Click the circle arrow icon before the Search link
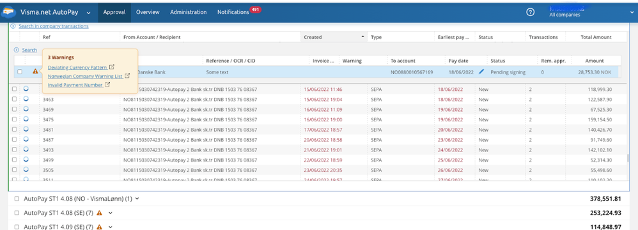This screenshot has width=638, height=230. click(x=17, y=50)
